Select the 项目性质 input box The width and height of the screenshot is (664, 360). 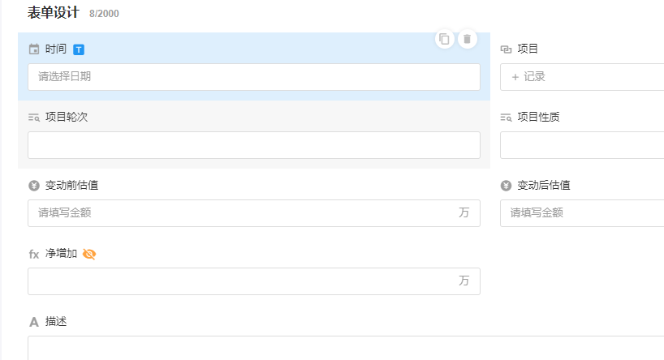tap(581, 145)
